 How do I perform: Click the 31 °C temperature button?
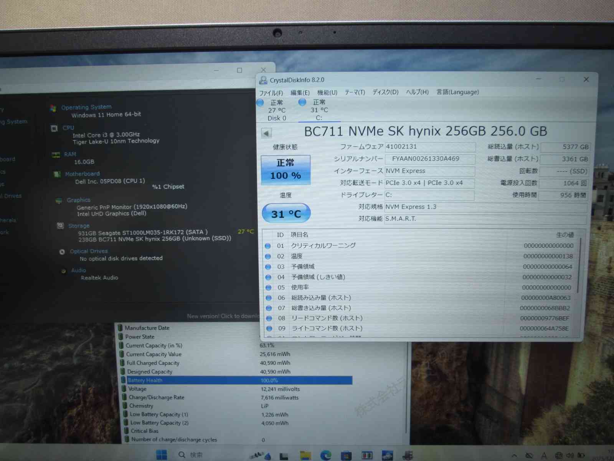pos(286,214)
